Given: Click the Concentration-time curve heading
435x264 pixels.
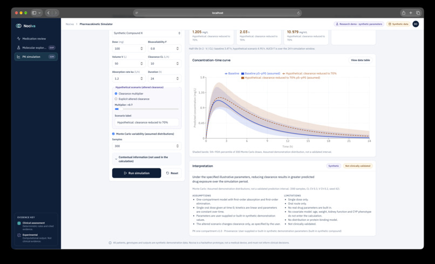Looking at the screenshot, I should click(x=212, y=60).
